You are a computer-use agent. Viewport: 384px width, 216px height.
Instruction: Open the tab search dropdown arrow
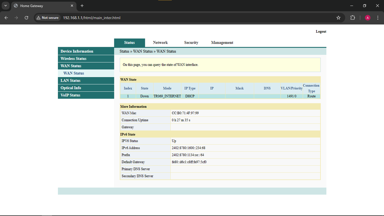[6, 6]
